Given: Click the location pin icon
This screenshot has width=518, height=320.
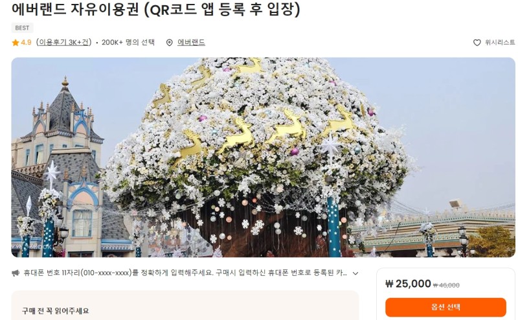Looking at the screenshot, I should click(x=169, y=43).
